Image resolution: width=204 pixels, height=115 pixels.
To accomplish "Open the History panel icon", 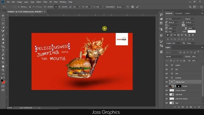I will click(x=161, y=15).
